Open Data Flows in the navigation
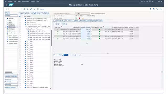 click(12, 25)
